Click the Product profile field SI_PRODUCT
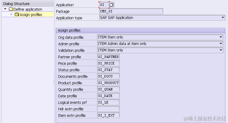This screenshot has height=123, width=228. pos(108,83)
